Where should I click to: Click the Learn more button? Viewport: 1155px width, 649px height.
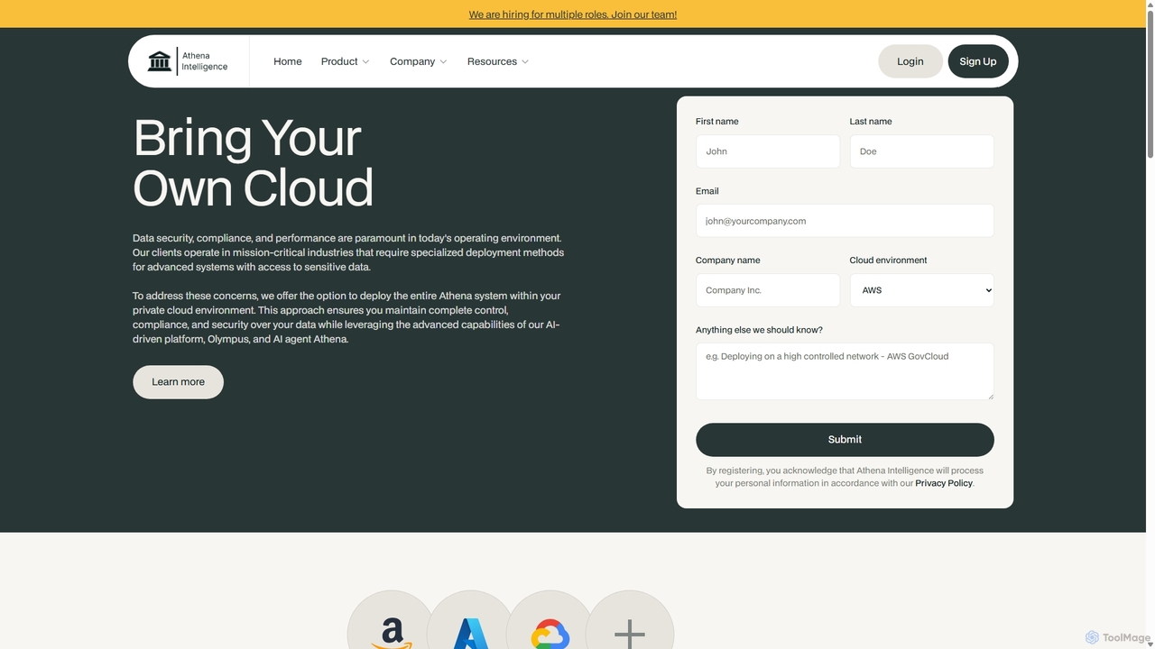click(x=178, y=382)
